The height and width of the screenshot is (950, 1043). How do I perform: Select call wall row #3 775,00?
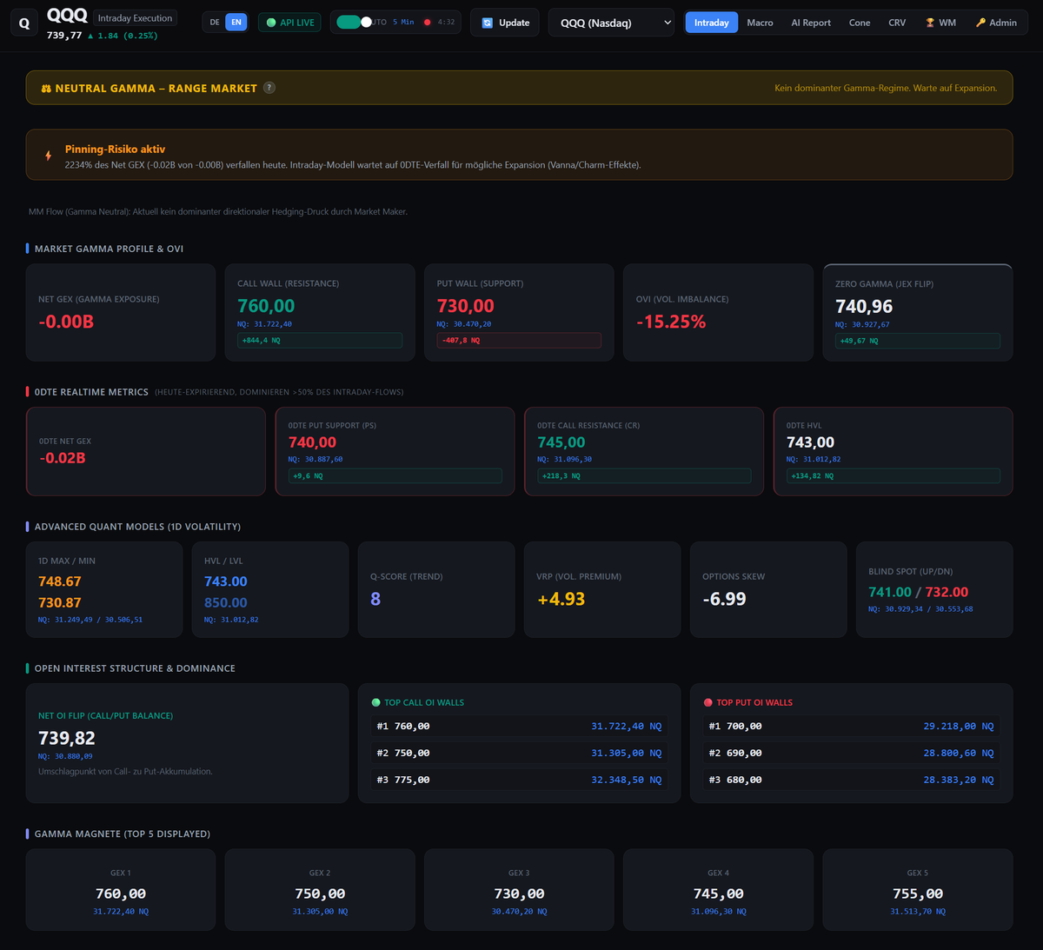pos(519,780)
